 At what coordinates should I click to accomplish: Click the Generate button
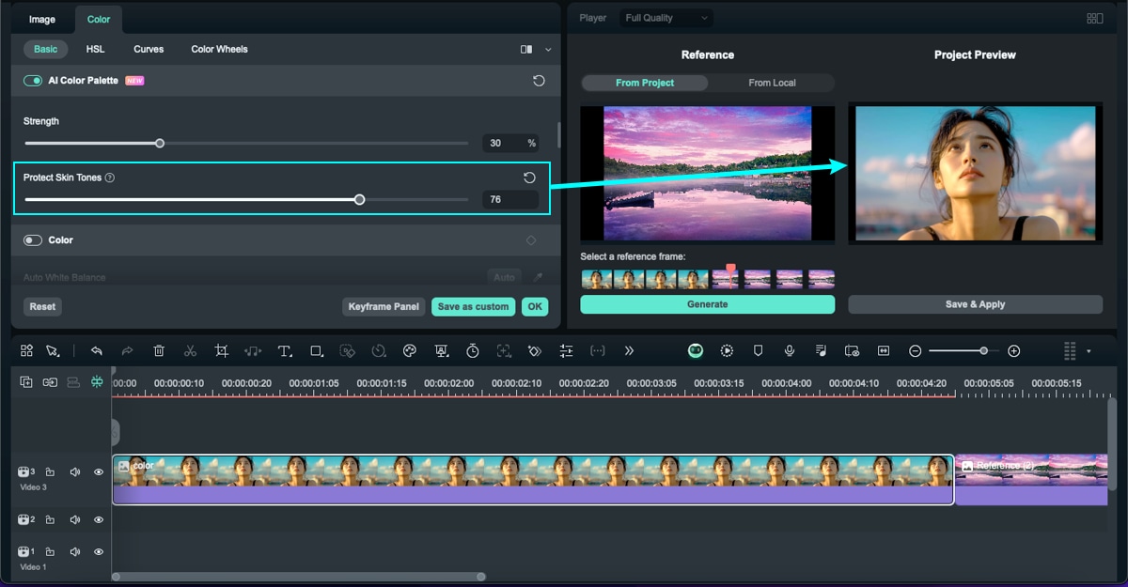click(x=707, y=304)
